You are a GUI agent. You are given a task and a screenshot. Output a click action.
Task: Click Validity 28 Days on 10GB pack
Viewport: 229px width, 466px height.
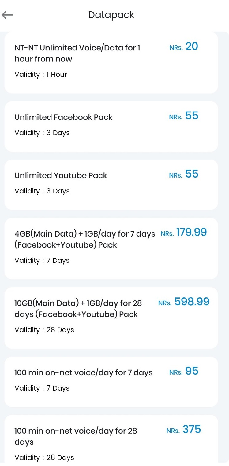[x=44, y=330]
